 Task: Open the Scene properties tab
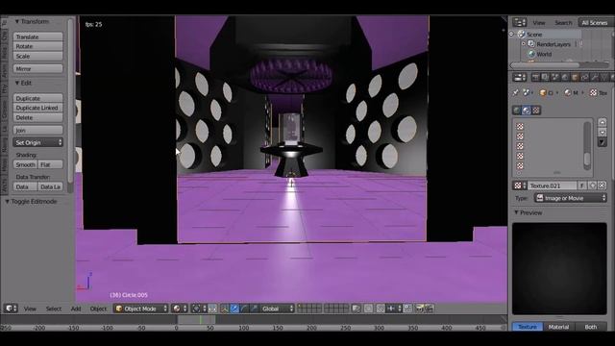click(x=555, y=77)
